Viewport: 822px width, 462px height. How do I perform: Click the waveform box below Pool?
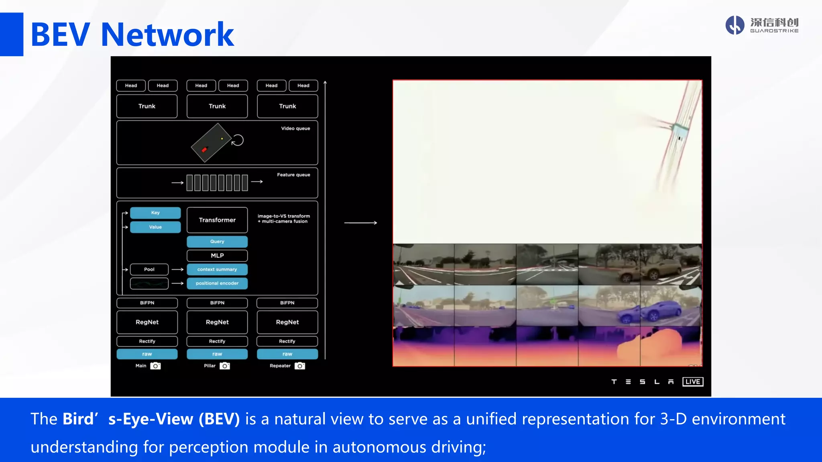[x=149, y=284]
